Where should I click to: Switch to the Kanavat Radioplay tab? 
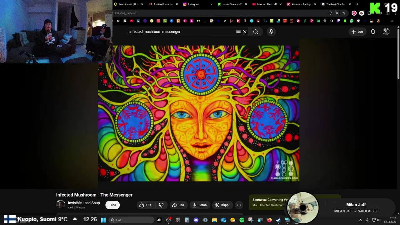[302, 4]
